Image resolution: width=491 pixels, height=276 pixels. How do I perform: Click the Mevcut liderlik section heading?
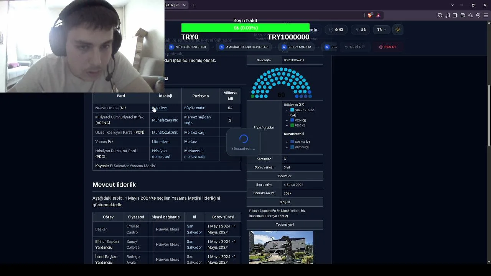tap(114, 185)
